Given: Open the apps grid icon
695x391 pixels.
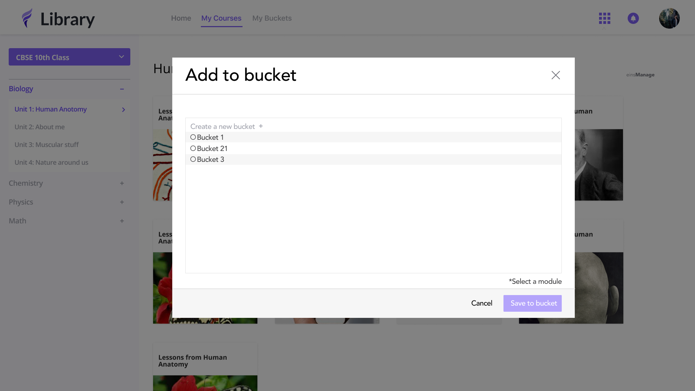Looking at the screenshot, I should click(x=604, y=18).
